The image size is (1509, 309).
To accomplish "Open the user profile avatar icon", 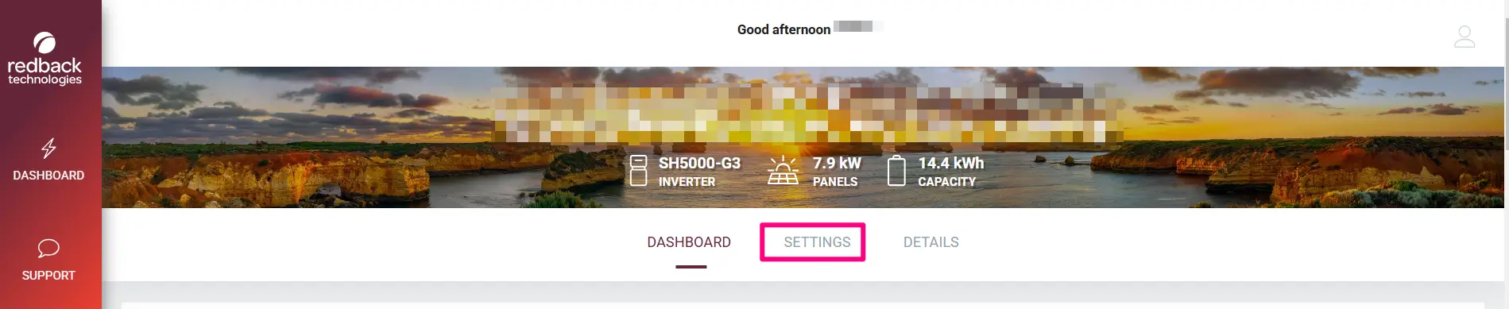I will click(1465, 37).
